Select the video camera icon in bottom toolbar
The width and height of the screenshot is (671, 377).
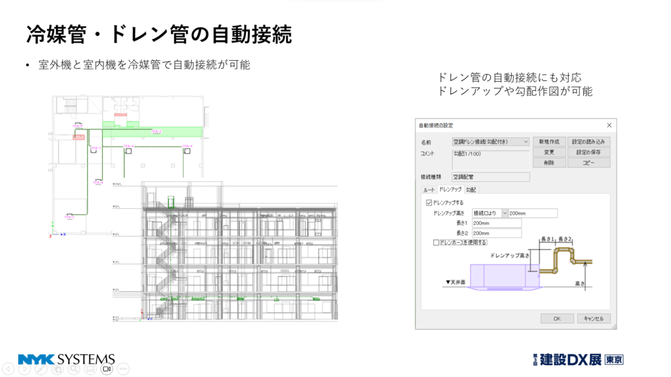(x=107, y=368)
